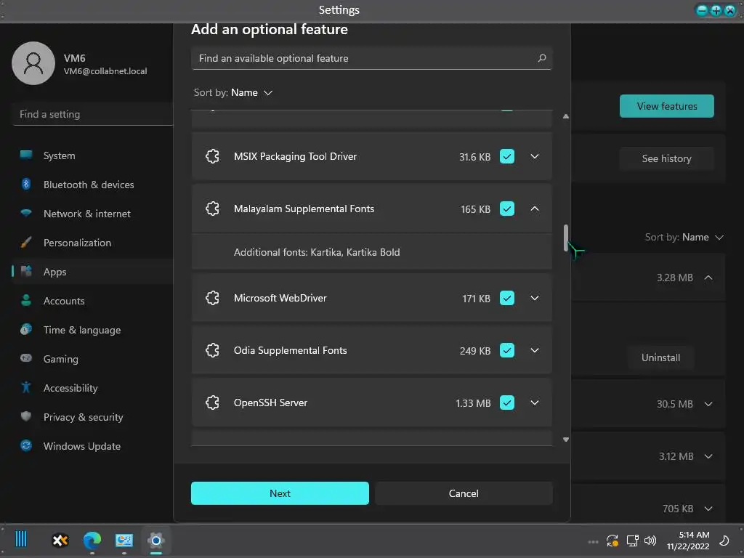
Task: Click the See history button
Action: 667,158
